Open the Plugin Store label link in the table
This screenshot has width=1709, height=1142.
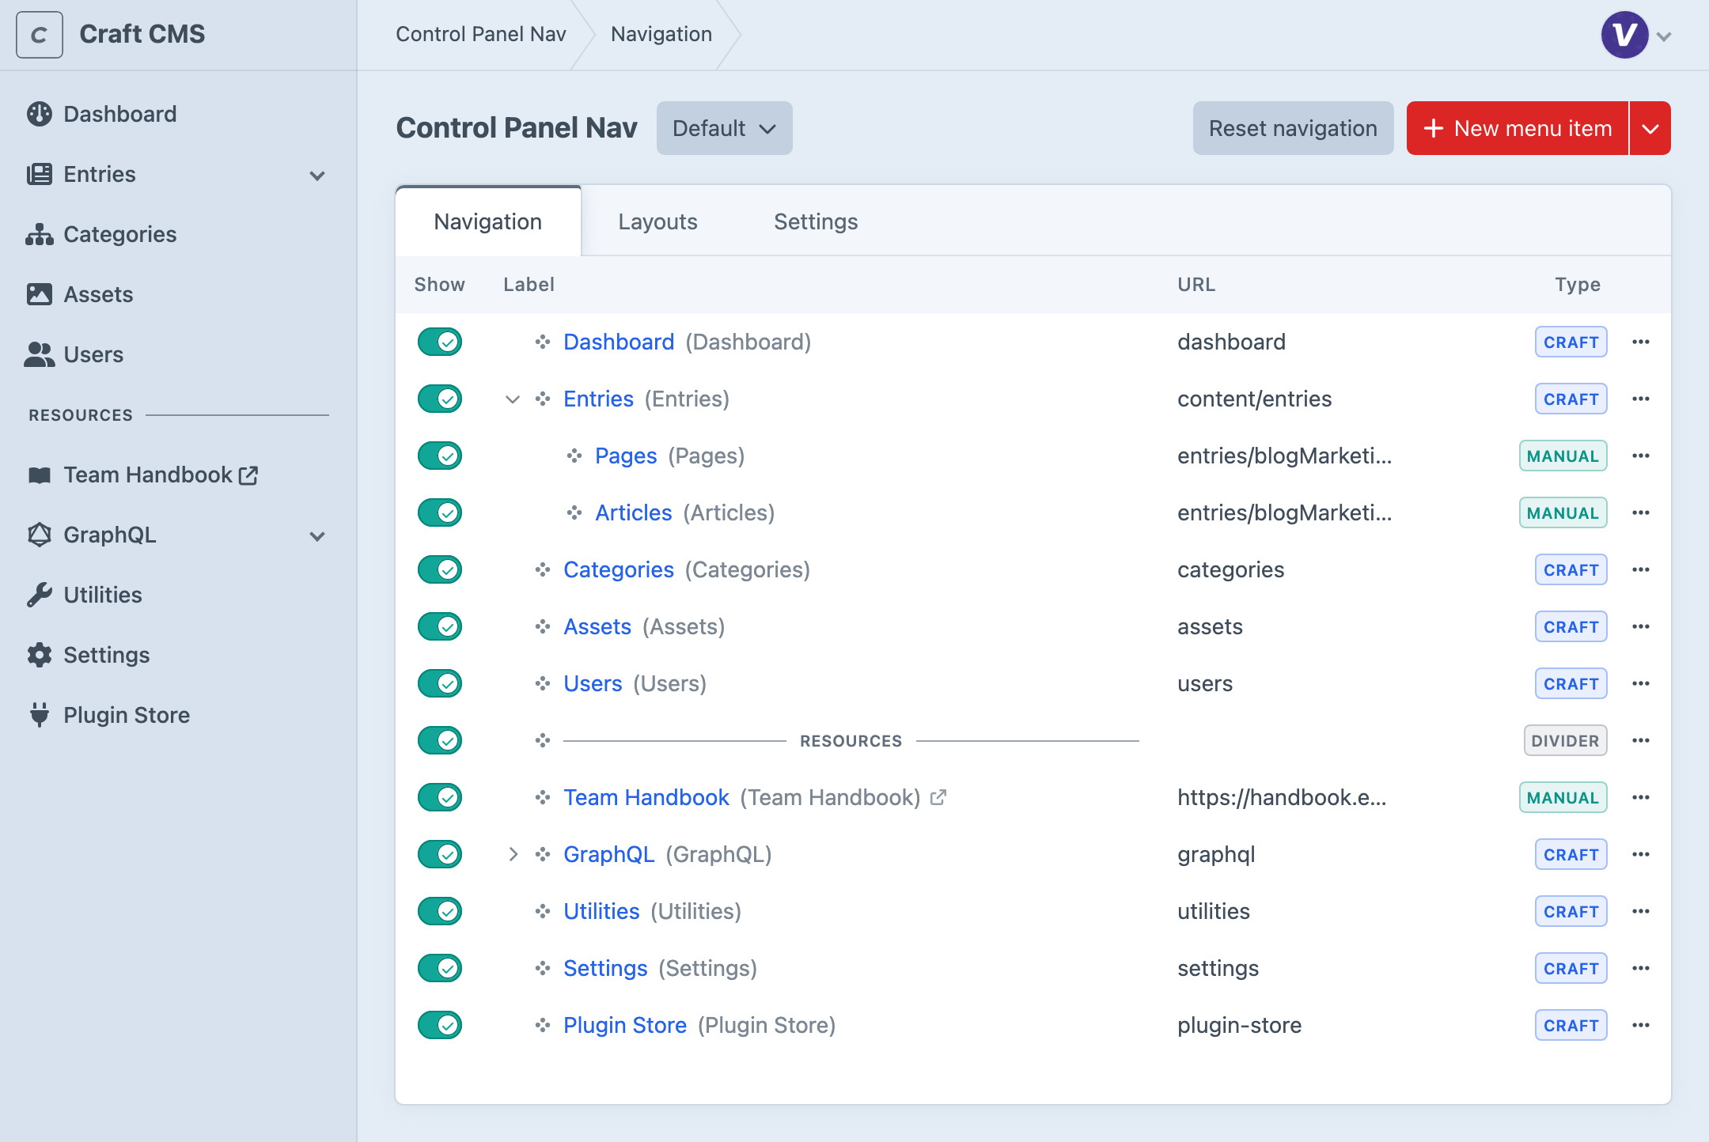(x=625, y=1025)
